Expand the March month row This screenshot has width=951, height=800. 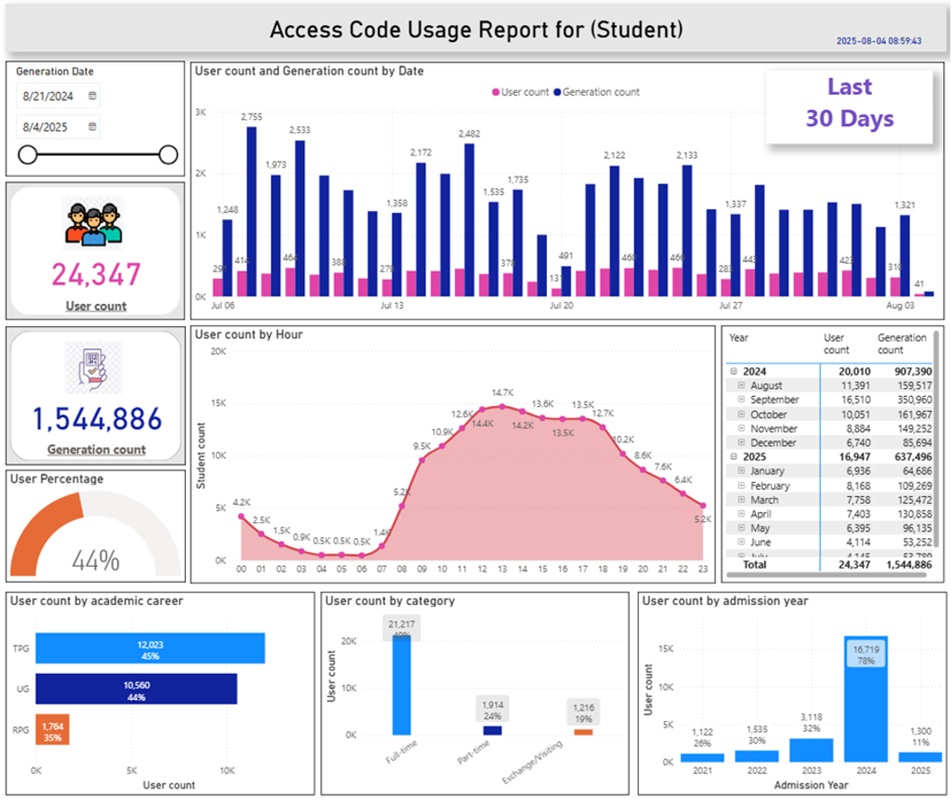tap(741, 500)
